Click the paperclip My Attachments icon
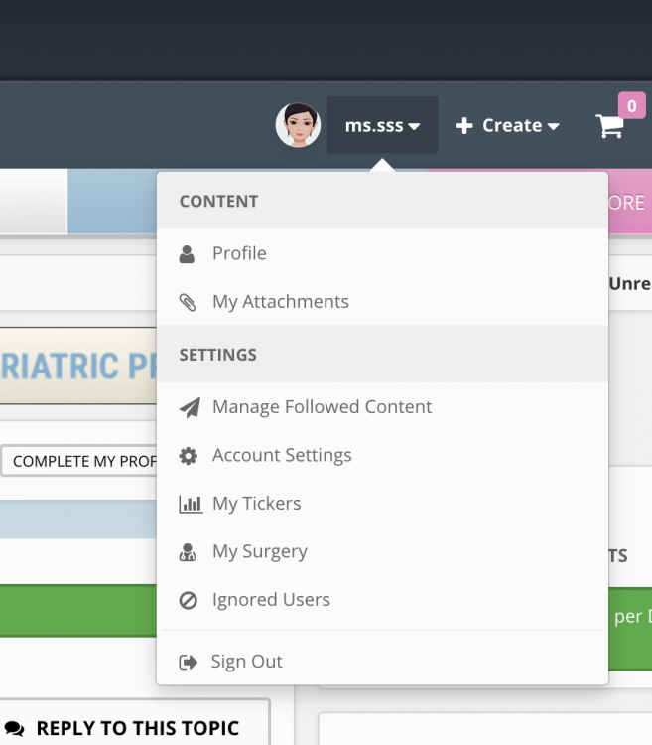The width and height of the screenshot is (652, 745). point(188,302)
